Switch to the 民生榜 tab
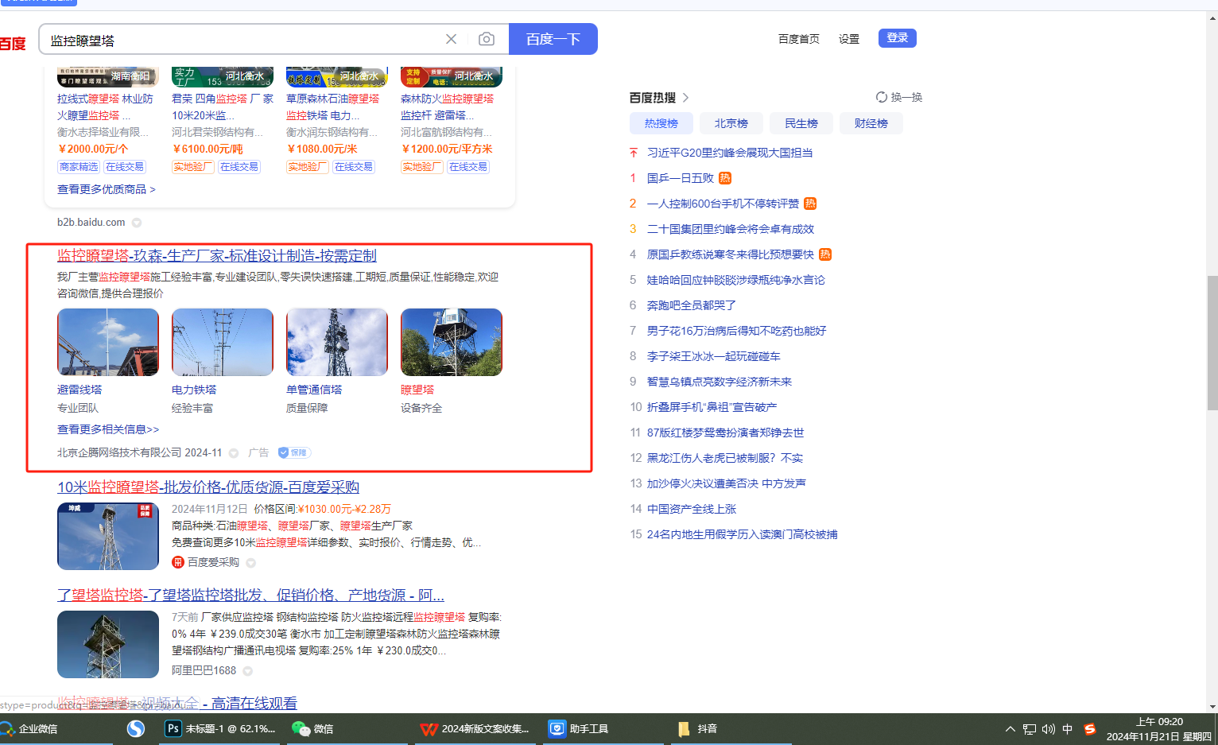Viewport: 1218px width, 745px height. 801,123
